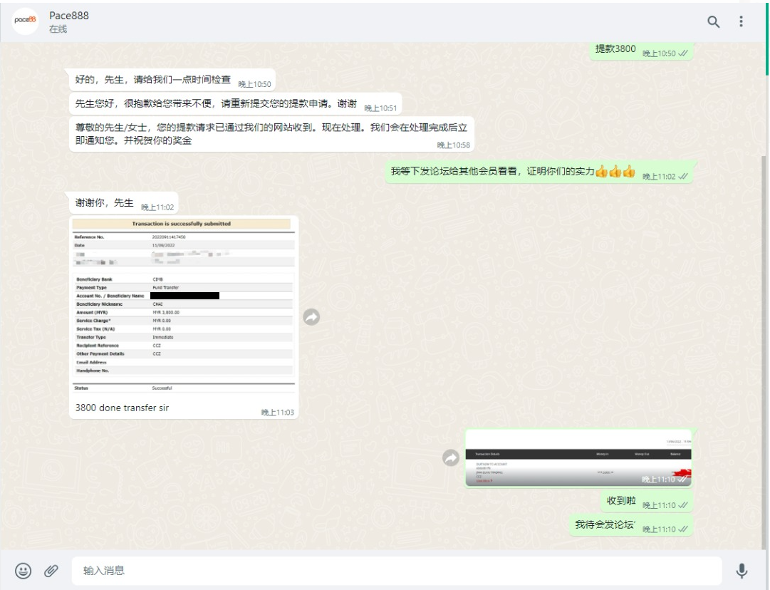Screen dimensions: 770x590
Task: Forward the sent transaction screenshot
Action: 450,458
